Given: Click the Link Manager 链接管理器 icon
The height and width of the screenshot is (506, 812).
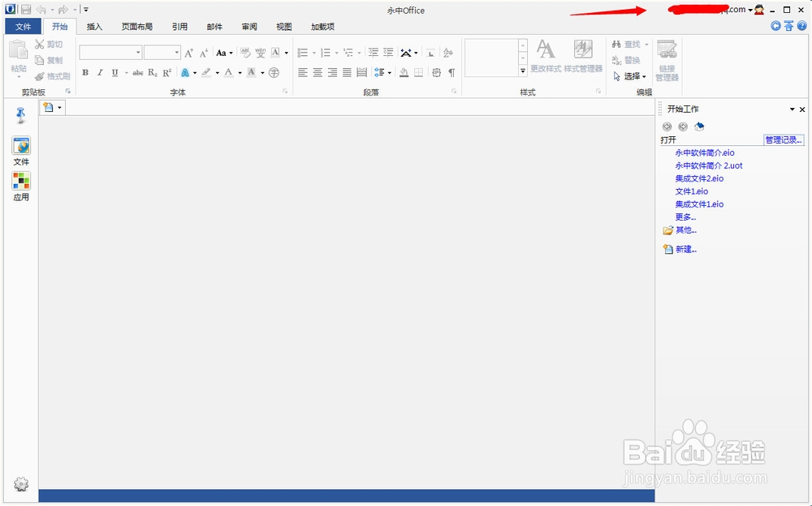Looking at the screenshot, I should pyautogui.click(x=667, y=49).
